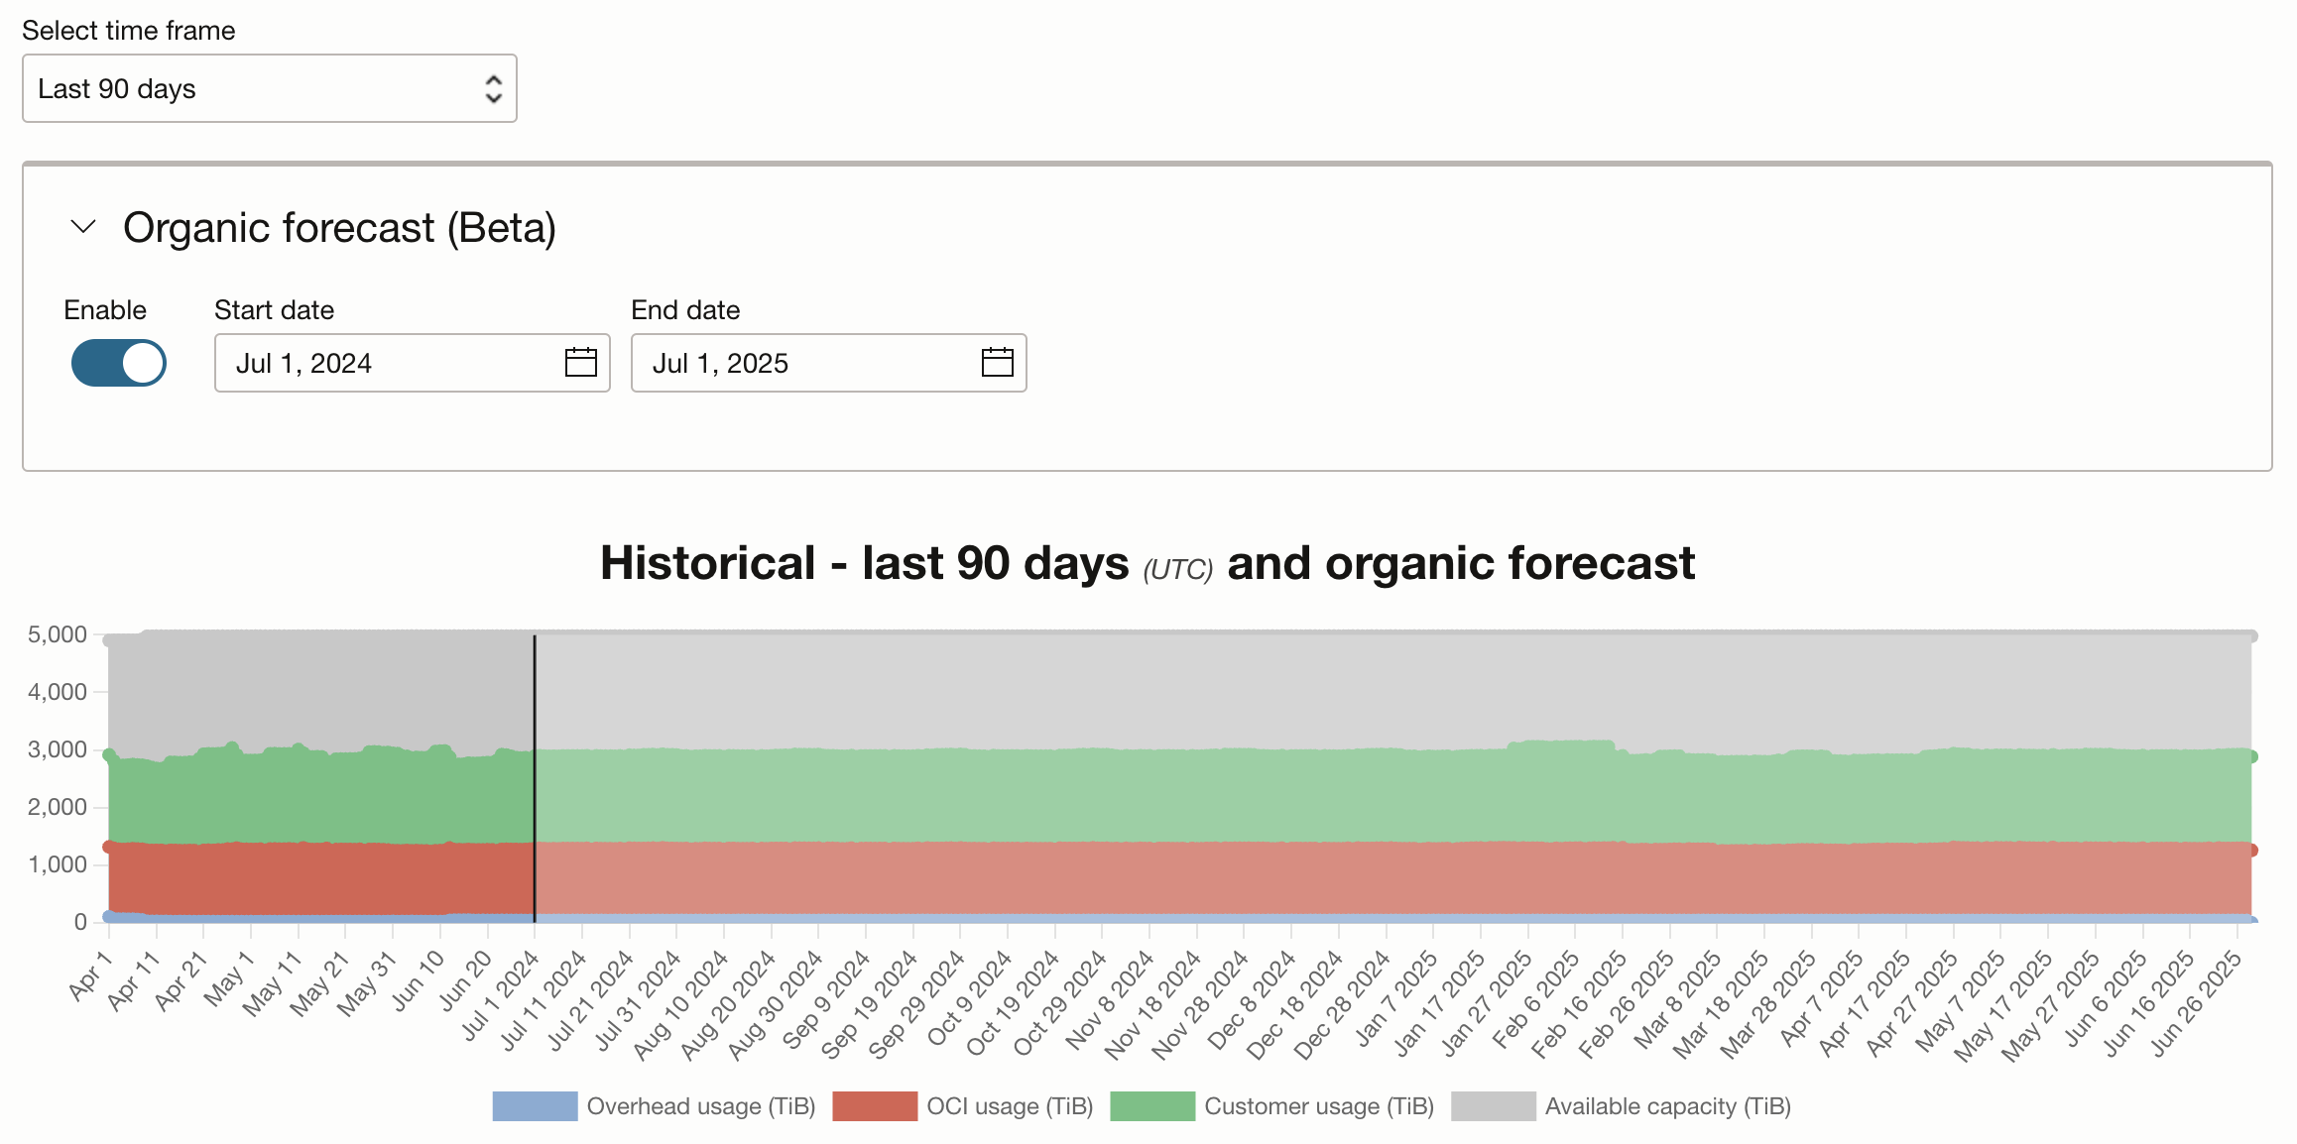2297x1144 pixels.
Task: Open the End date calendar picker
Action: 996,363
